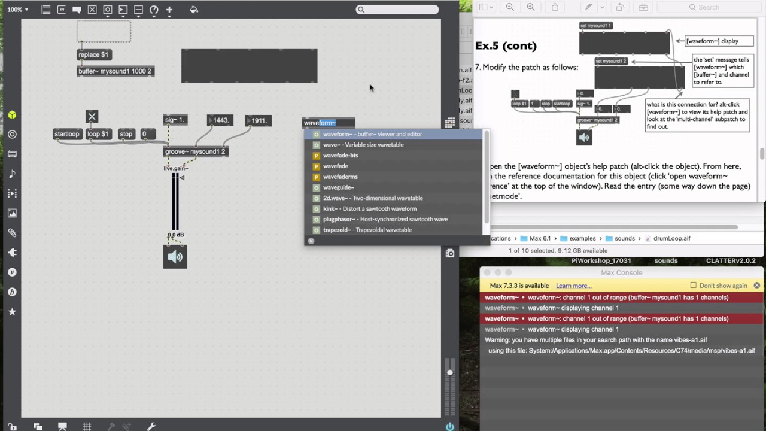The width and height of the screenshot is (766, 431).
Task: Click the camera snapshot icon on right sidebar
Action: pos(450,253)
